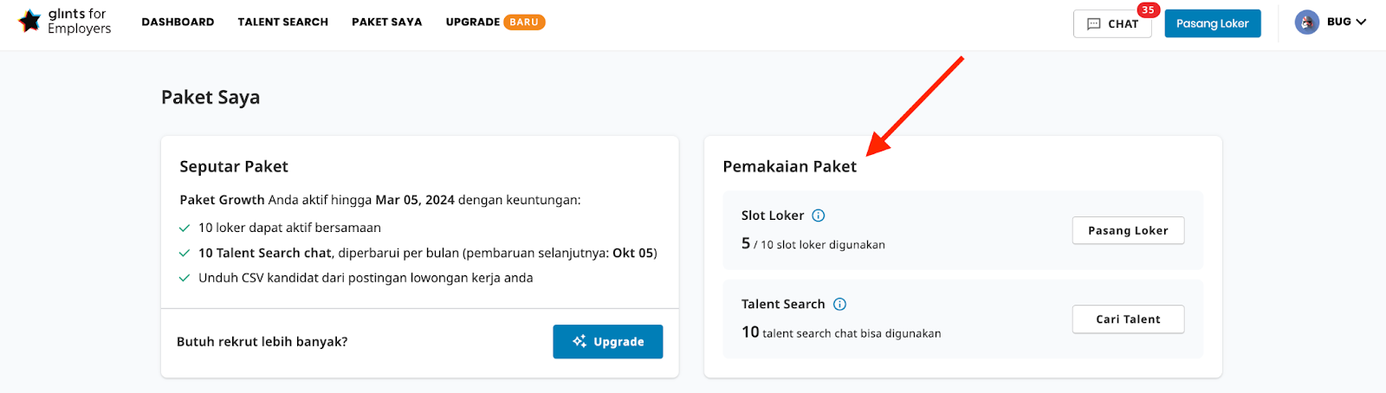This screenshot has width=1386, height=393.
Task: Click the Glints for Employers text
Action: (x=79, y=22)
